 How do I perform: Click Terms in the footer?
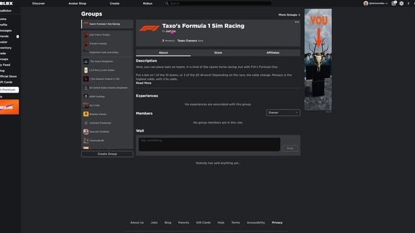pos(235,223)
